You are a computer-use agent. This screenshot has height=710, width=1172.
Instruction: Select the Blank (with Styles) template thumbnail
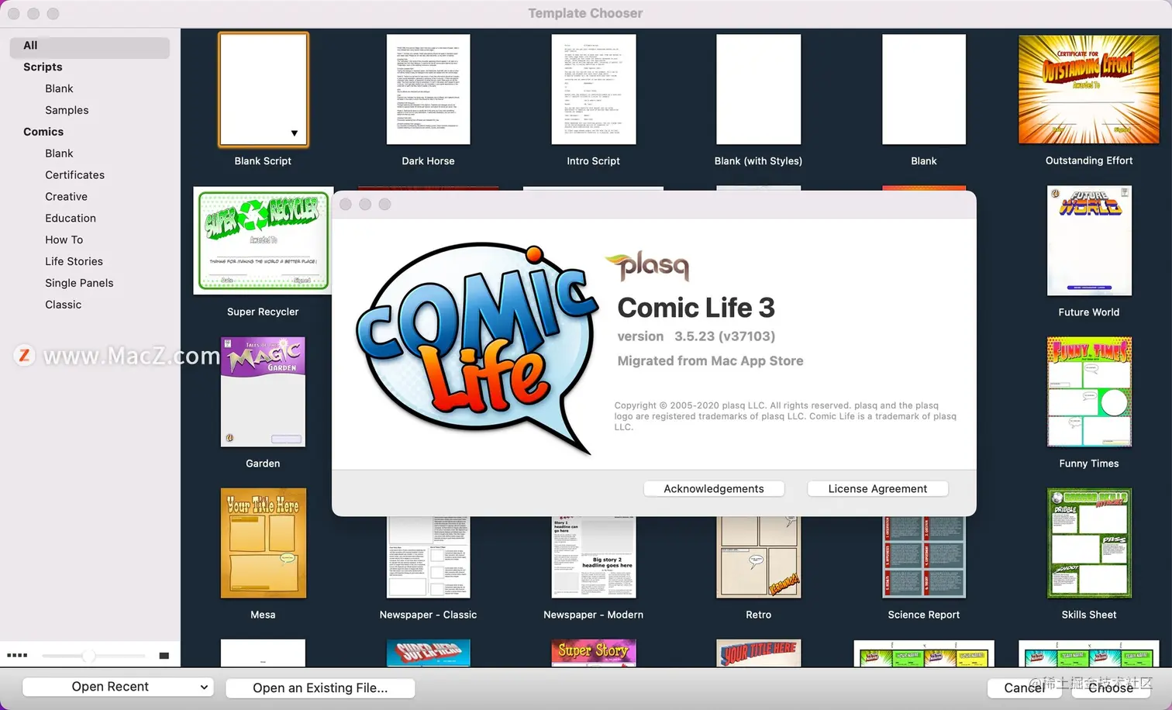(758, 90)
